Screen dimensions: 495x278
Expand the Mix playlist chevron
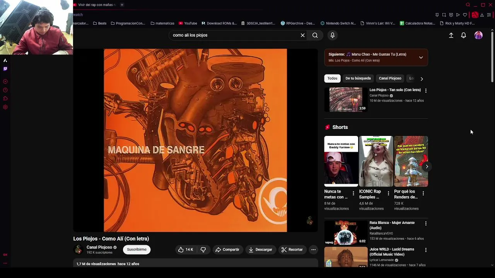(x=421, y=58)
